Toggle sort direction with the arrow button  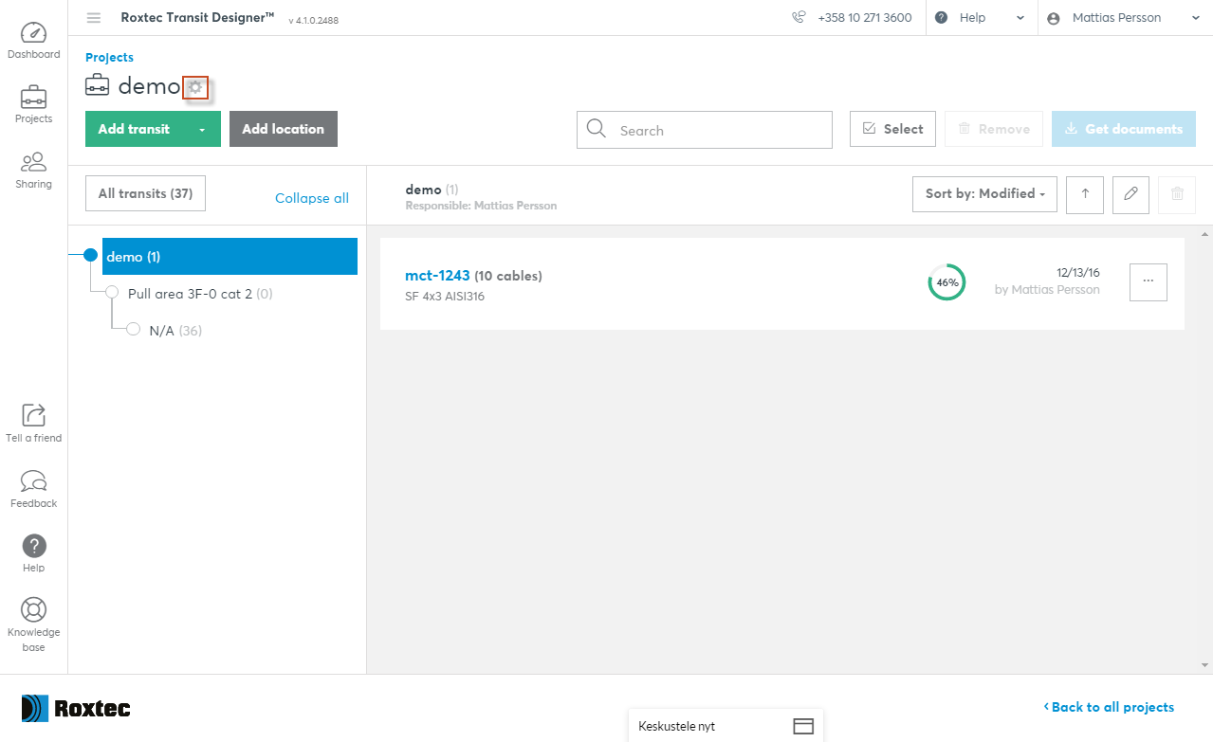coord(1085,194)
